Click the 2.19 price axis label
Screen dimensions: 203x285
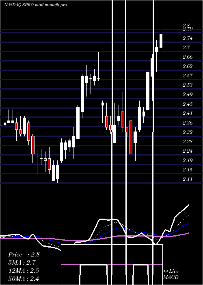[188, 160]
